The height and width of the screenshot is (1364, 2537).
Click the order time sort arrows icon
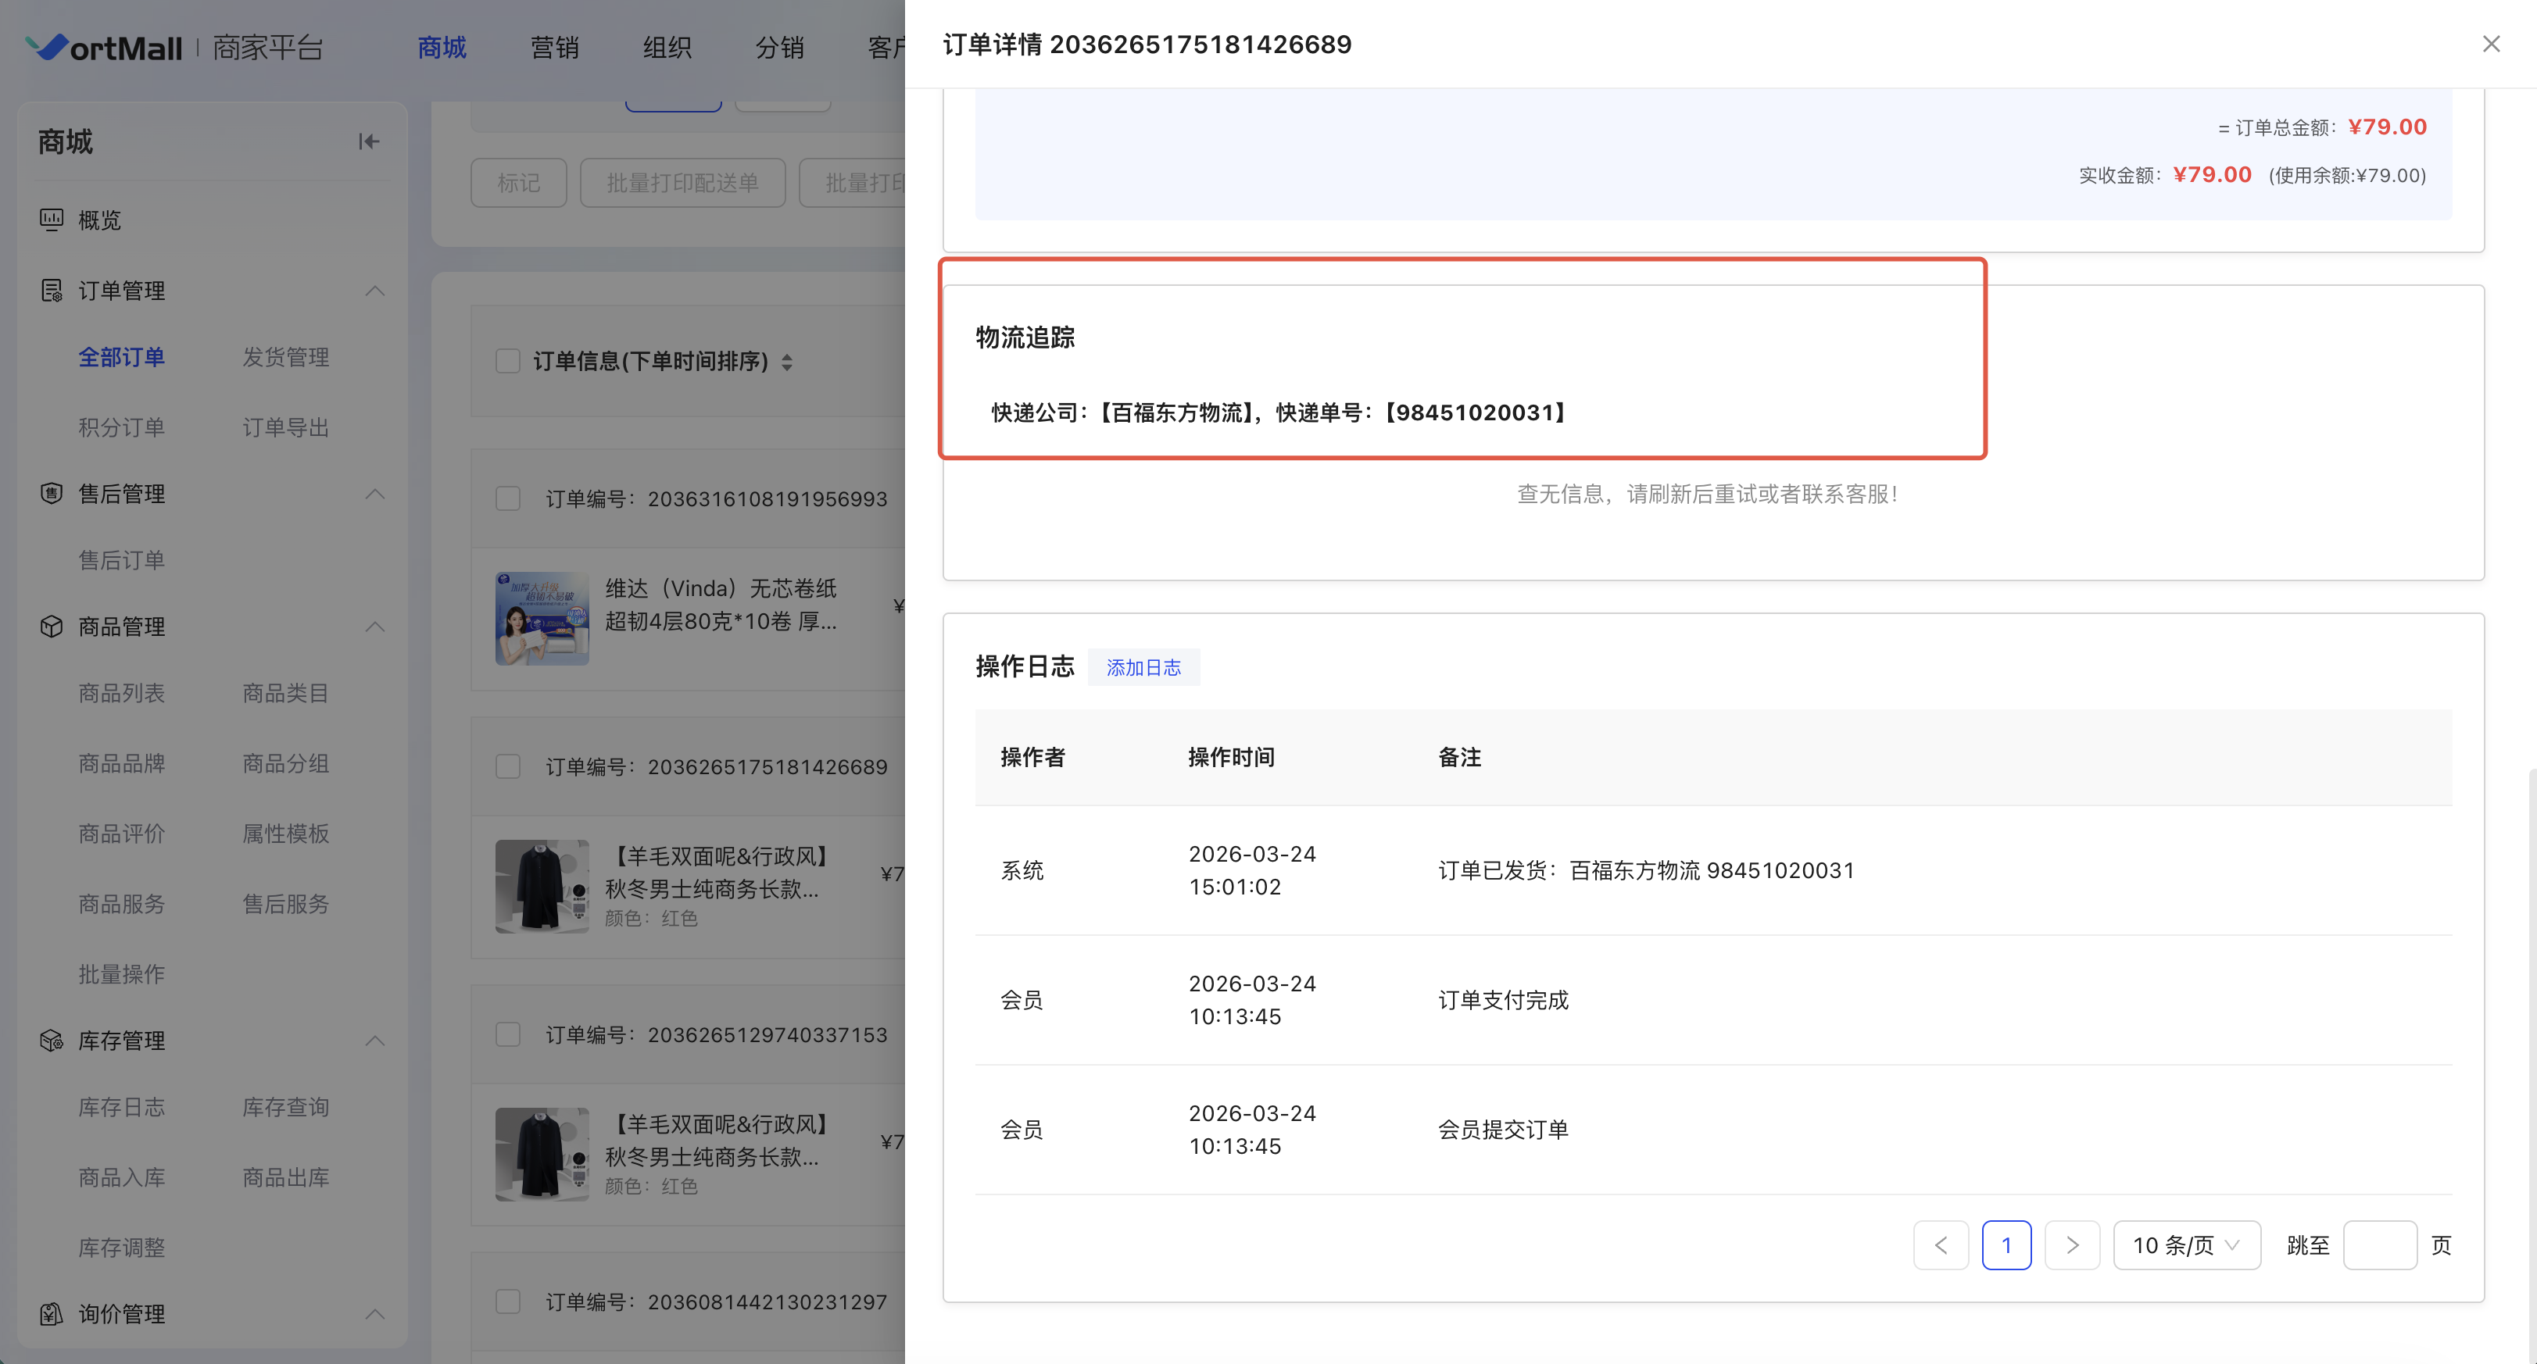(x=787, y=362)
